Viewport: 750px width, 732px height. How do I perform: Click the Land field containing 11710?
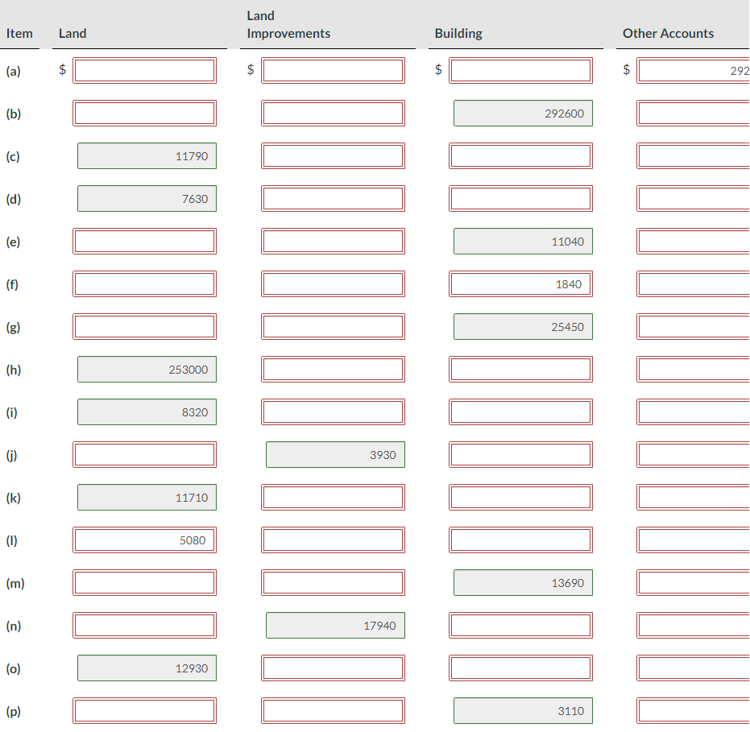pos(146,497)
